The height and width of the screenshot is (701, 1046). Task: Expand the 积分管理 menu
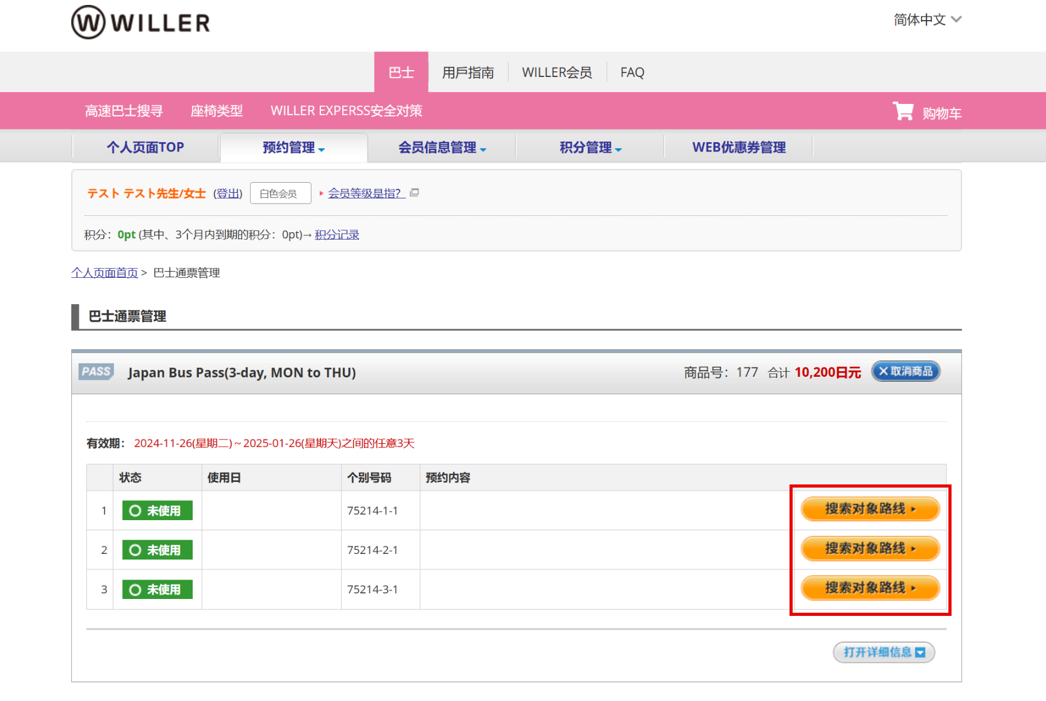590,148
